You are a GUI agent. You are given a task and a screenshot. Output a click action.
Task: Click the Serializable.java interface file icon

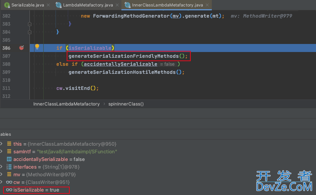click(x=7, y=5)
